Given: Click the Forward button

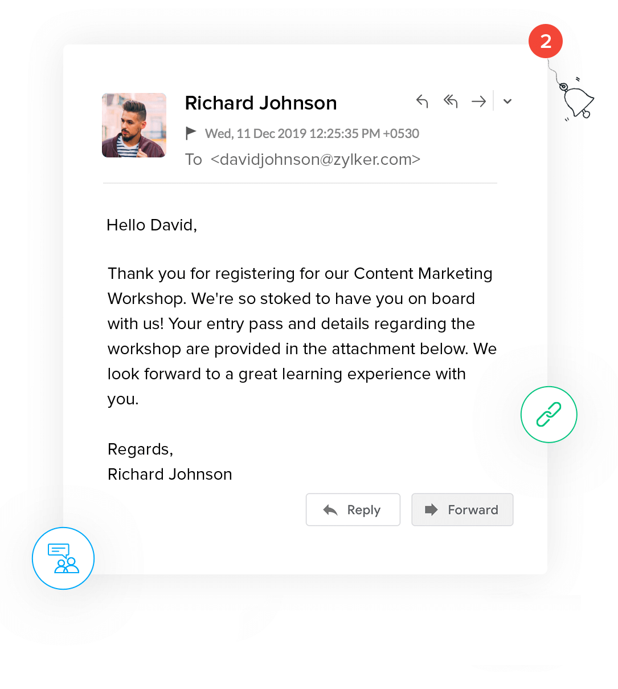Looking at the screenshot, I should [x=463, y=510].
